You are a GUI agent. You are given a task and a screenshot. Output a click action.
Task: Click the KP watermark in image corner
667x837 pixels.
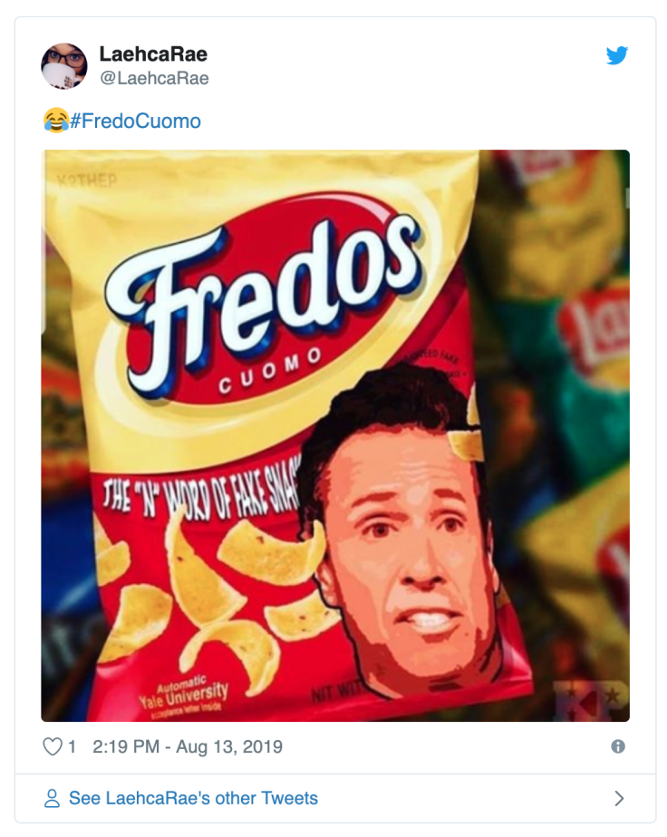click(x=591, y=700)
